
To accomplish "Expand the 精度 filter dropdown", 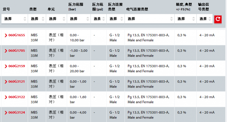I will pyautogui.click(x=184, y=19).
